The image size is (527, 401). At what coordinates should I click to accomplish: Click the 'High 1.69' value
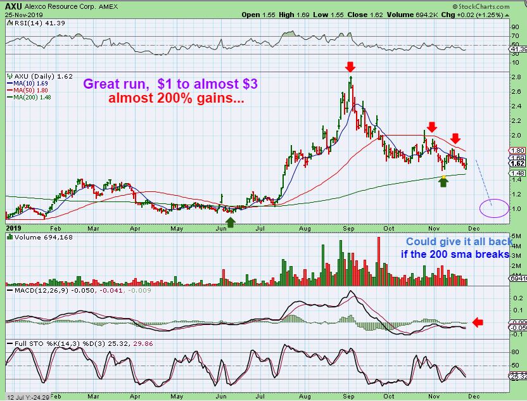(x=294, y=15)
